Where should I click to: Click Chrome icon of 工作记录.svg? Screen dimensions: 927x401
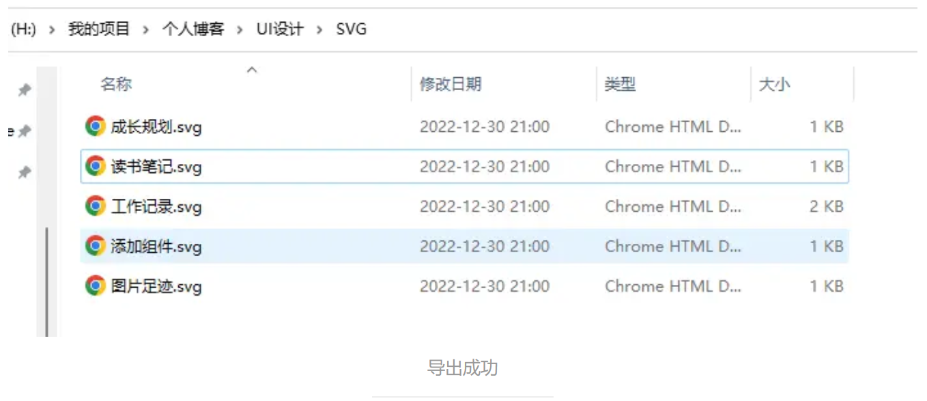[x=95, y=206]
